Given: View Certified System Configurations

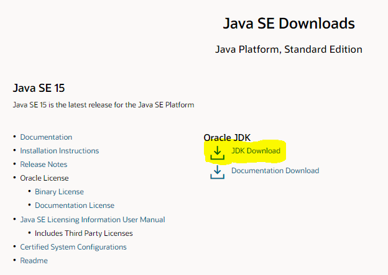Looking at the screenshot, I should 73,247.
